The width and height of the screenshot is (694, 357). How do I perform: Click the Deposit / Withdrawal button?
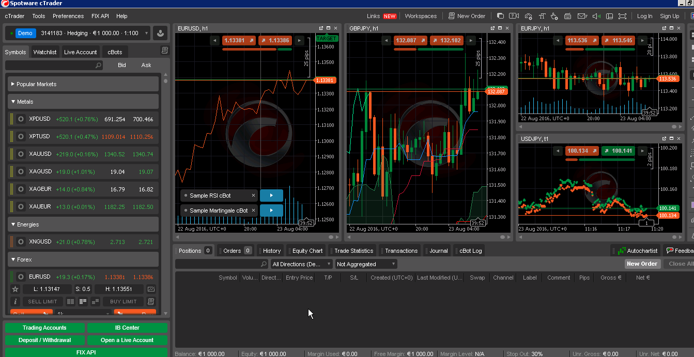[x=44, y=340]
